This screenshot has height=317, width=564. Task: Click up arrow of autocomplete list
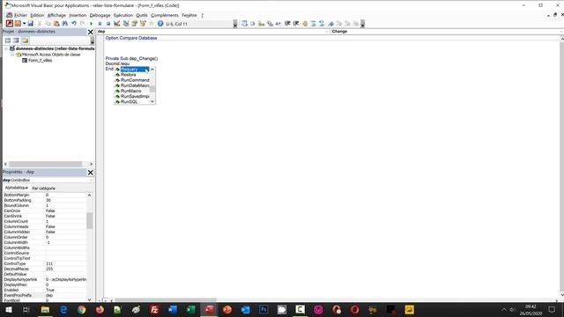(x=152, y=69)
